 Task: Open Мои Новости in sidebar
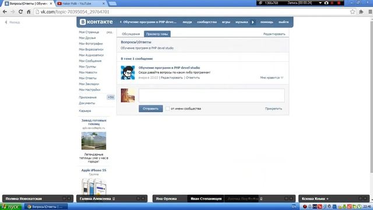click(x=88, y=72)
